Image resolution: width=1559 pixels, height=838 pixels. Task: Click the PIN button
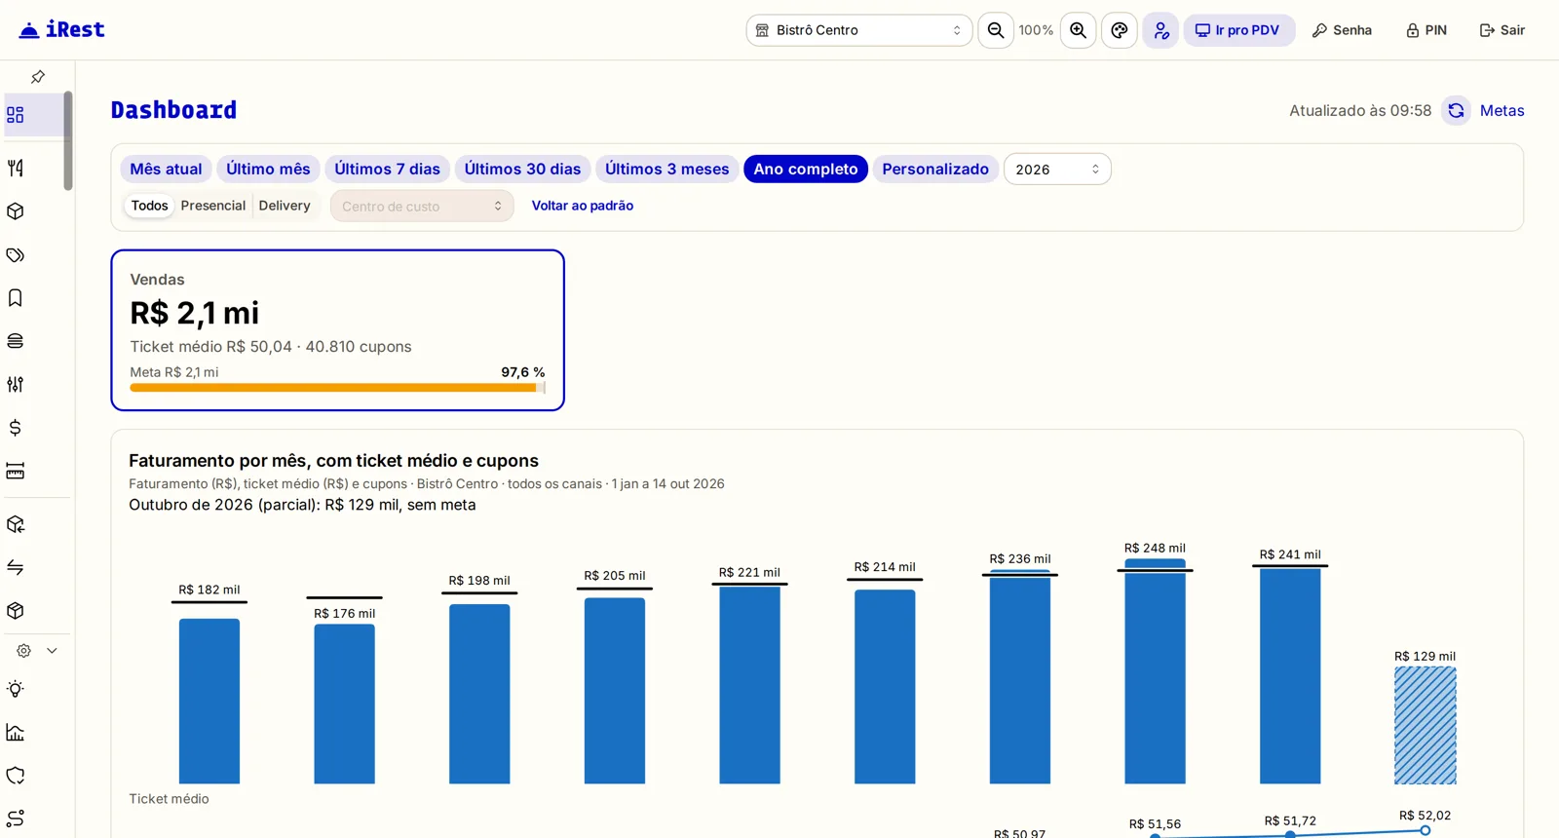(1426, 30)
